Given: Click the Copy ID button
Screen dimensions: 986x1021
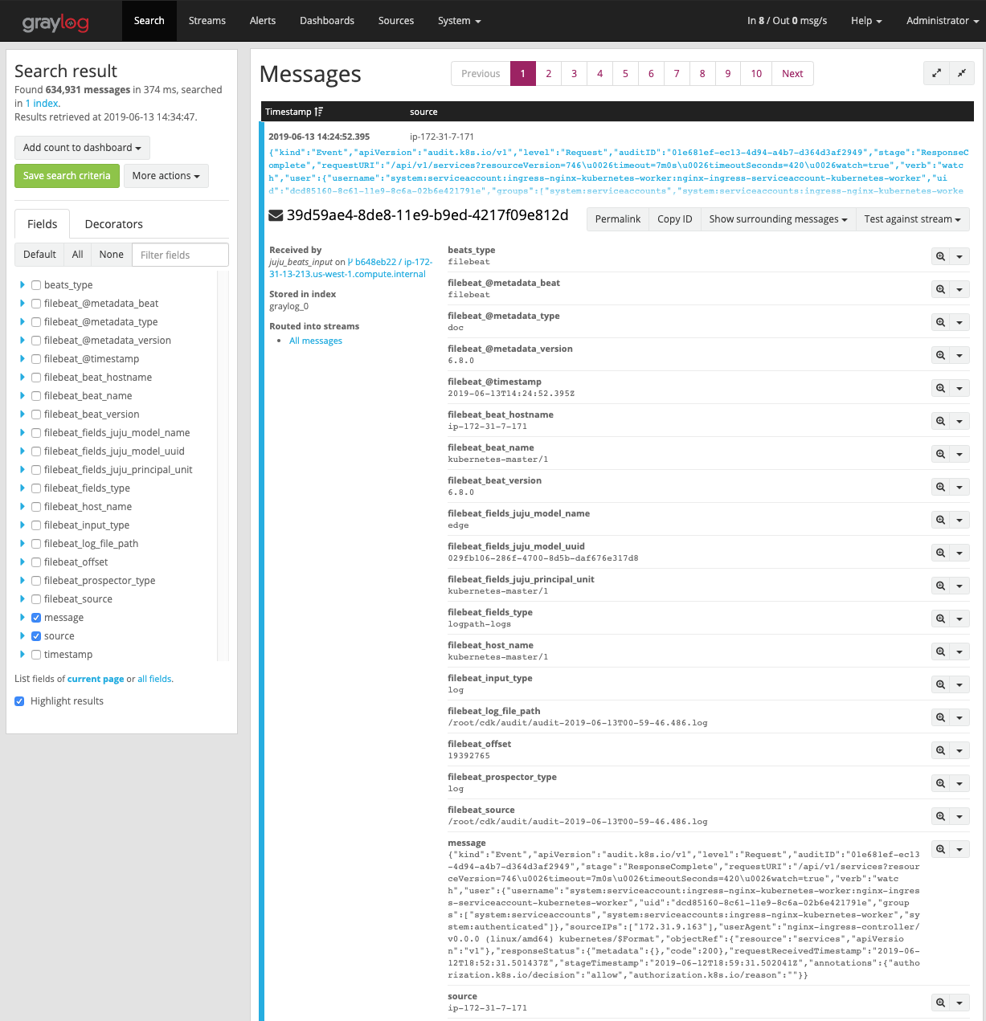Looking at the screenshot, I should tap(675, 219).
